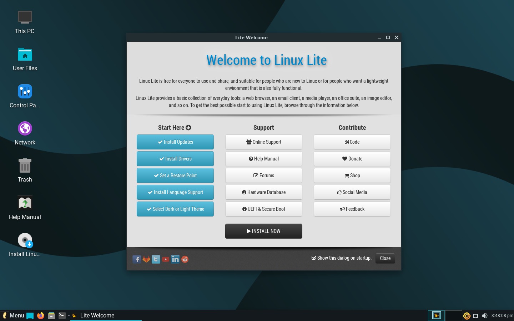
Task: Click the 'Start Here' column heading
Action: pyautogui.click(x=175, y=128)
